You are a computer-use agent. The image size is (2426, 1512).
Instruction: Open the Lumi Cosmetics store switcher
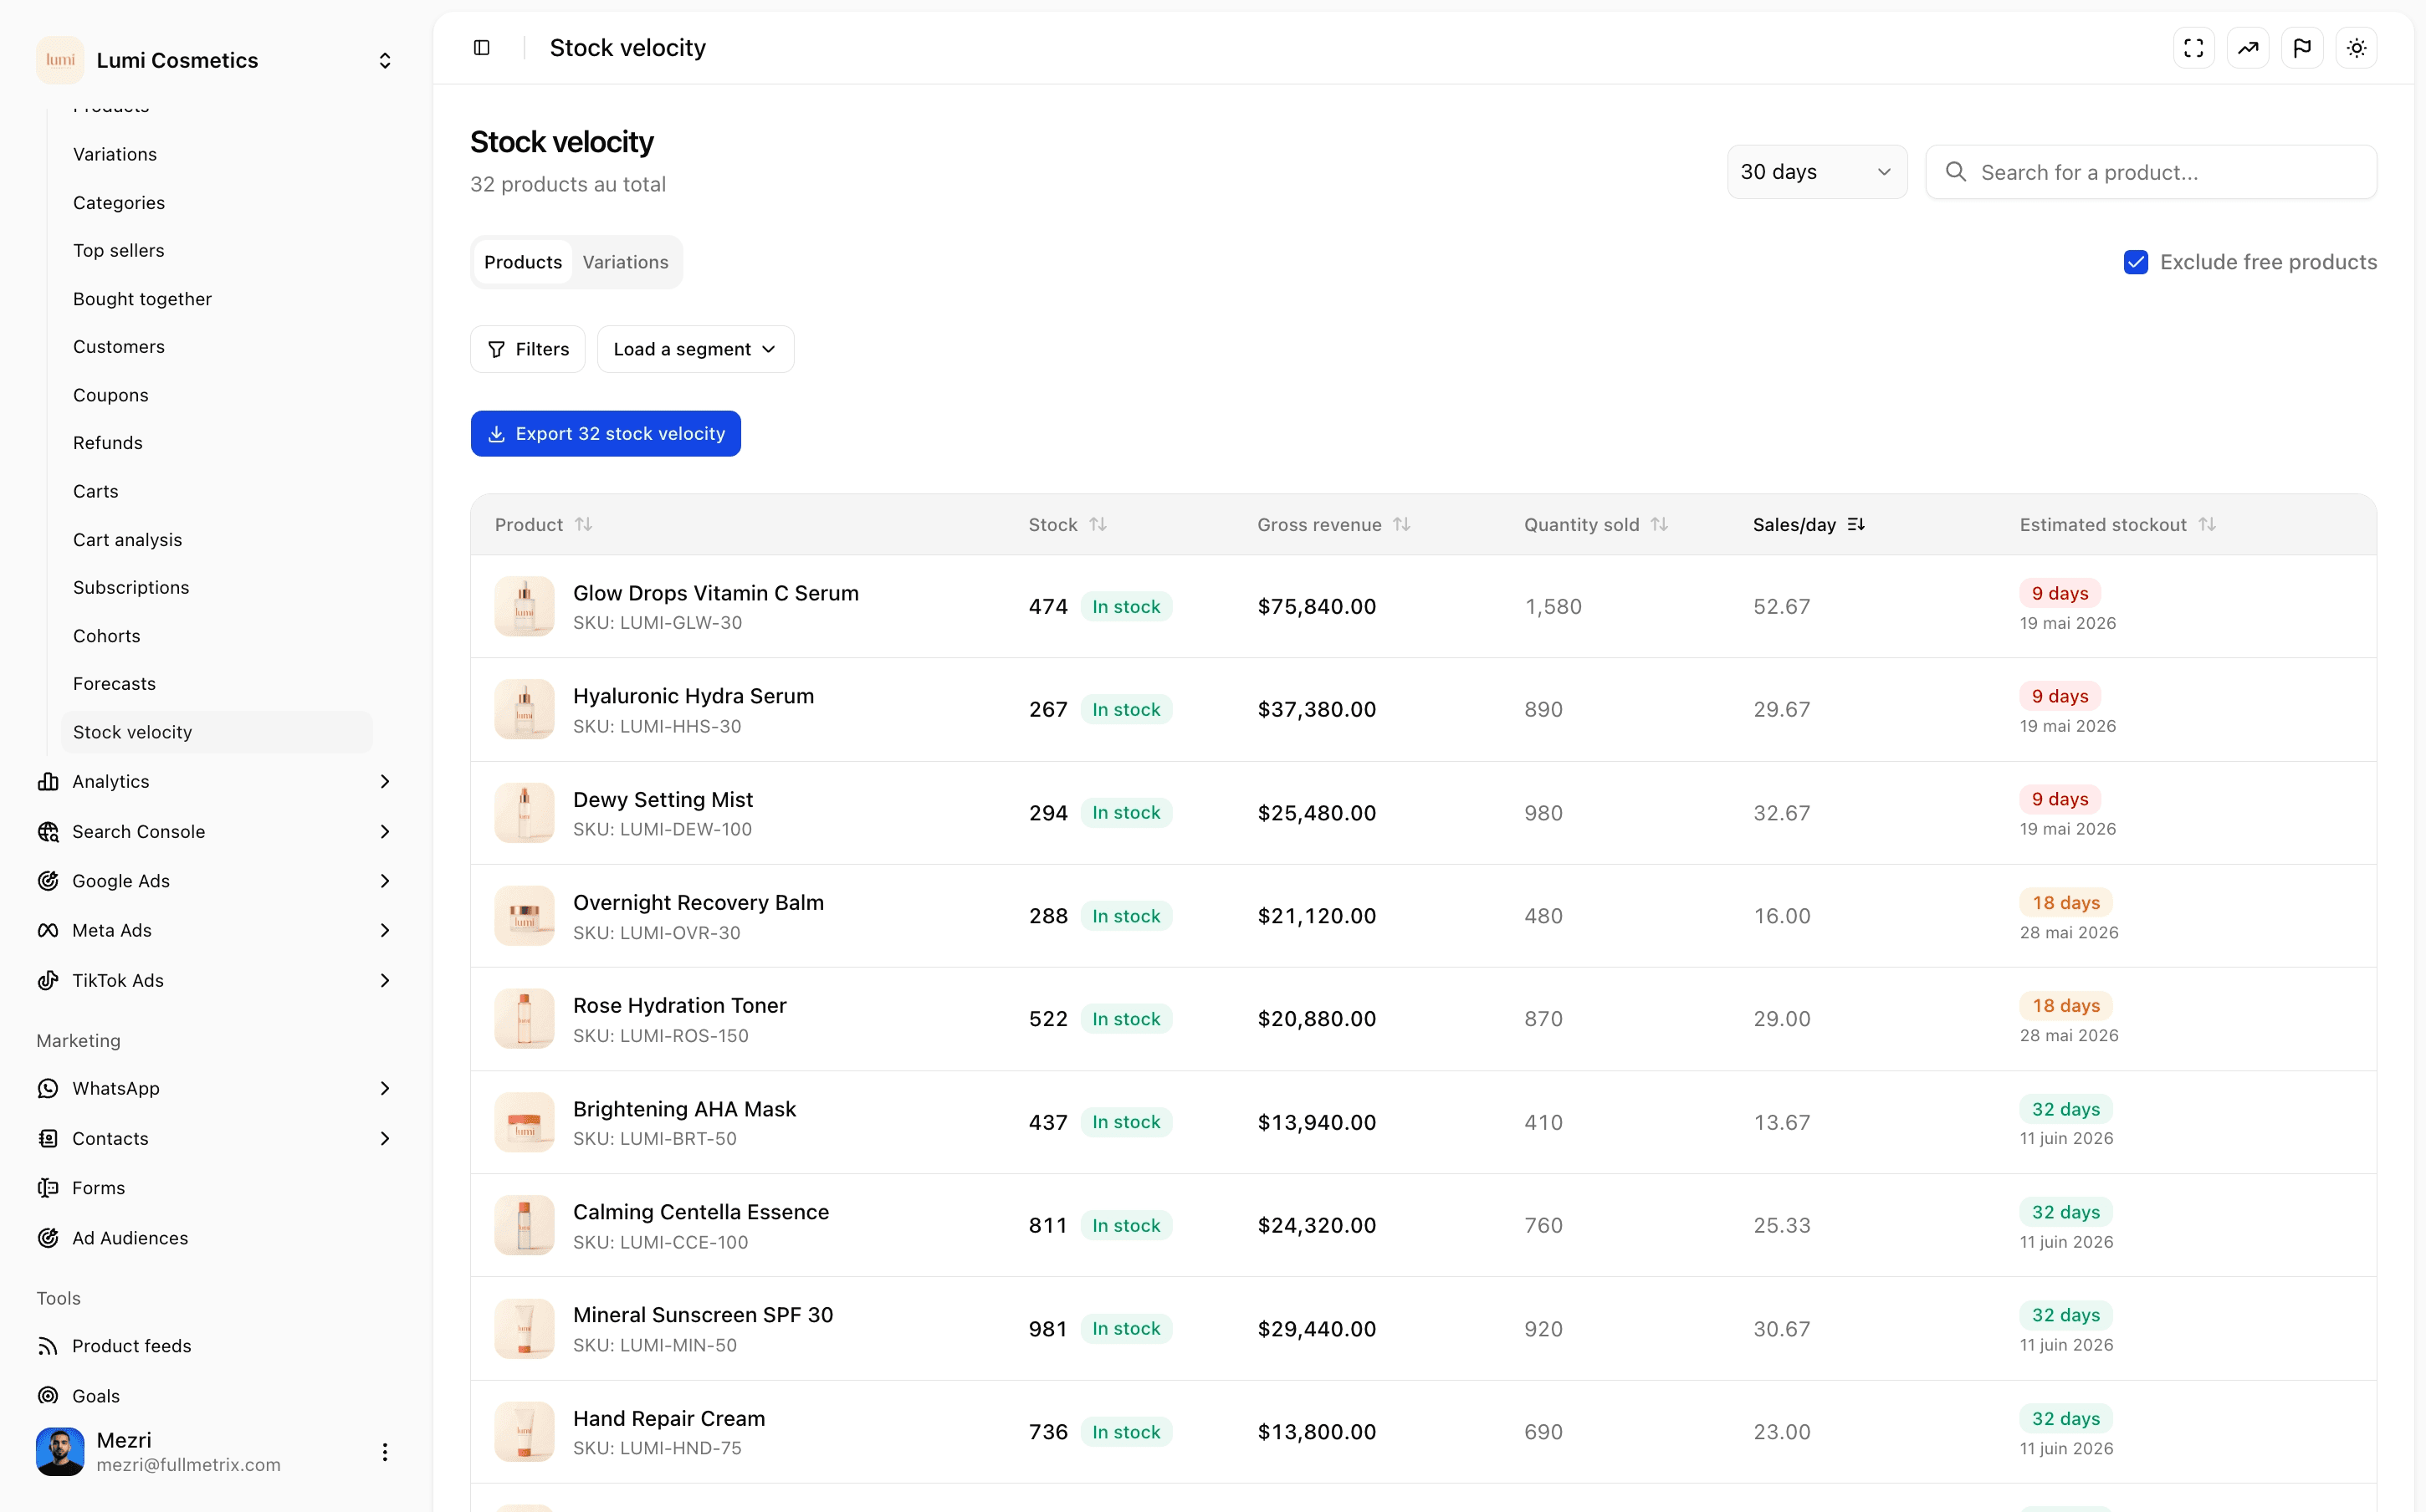point(216,60)
